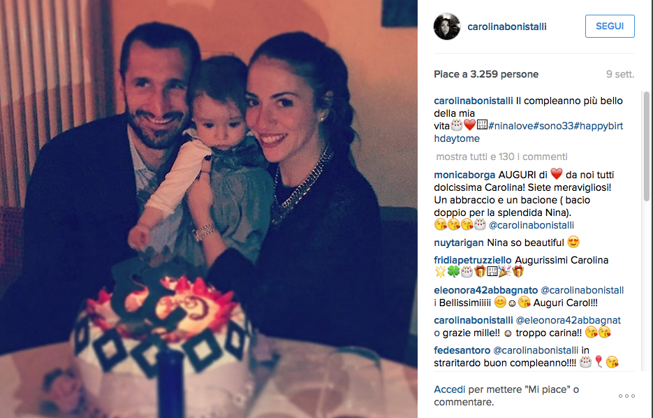Image resolution: width=653 pixels, height=418 pixels.
Task: Visit fridiapetruzziello's profile
Action: tap(473, 260)
